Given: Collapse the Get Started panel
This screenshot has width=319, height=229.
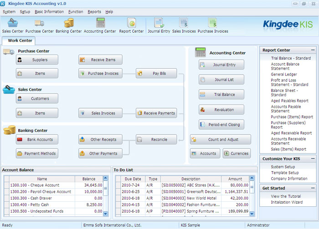Looking at the screenshot, I should (x=313, y=188).
